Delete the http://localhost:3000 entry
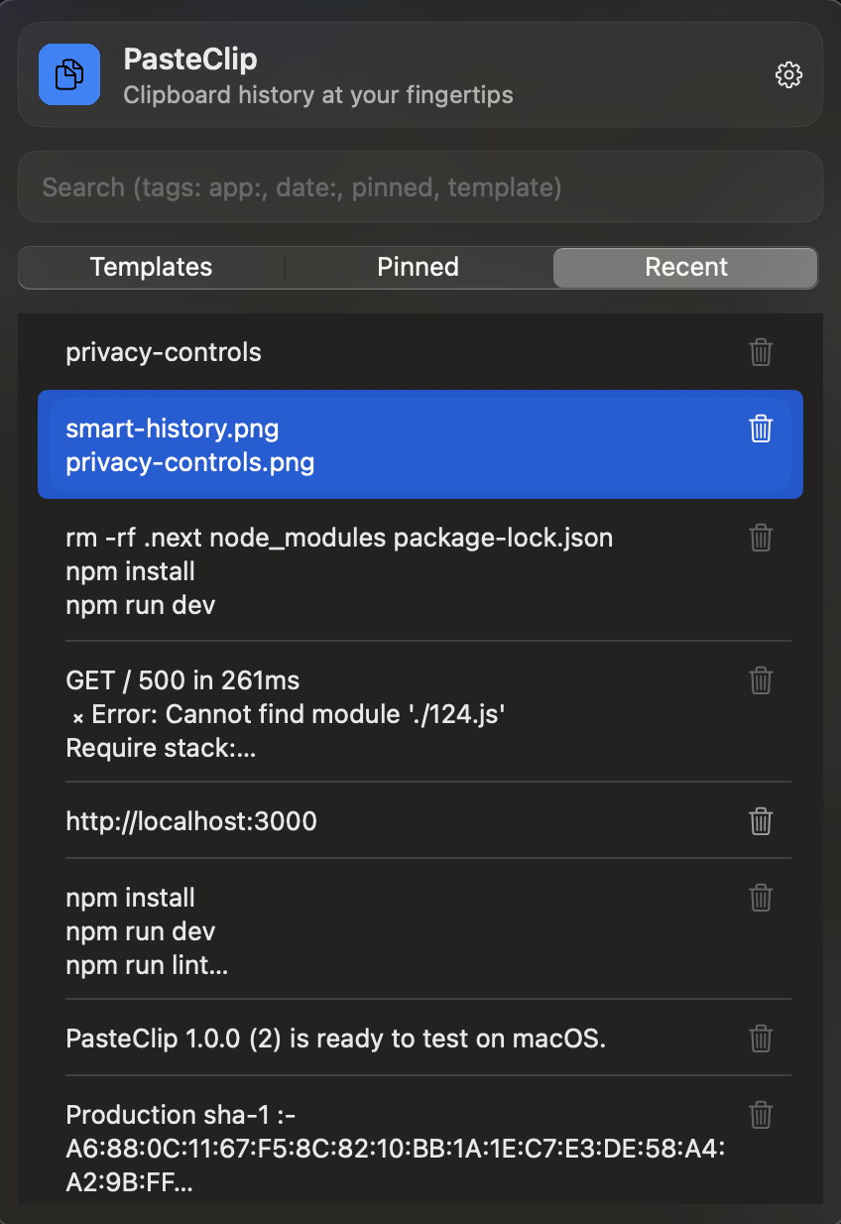Image resolution: width=841 pixels, height=1224 pixels. (760, 821)
